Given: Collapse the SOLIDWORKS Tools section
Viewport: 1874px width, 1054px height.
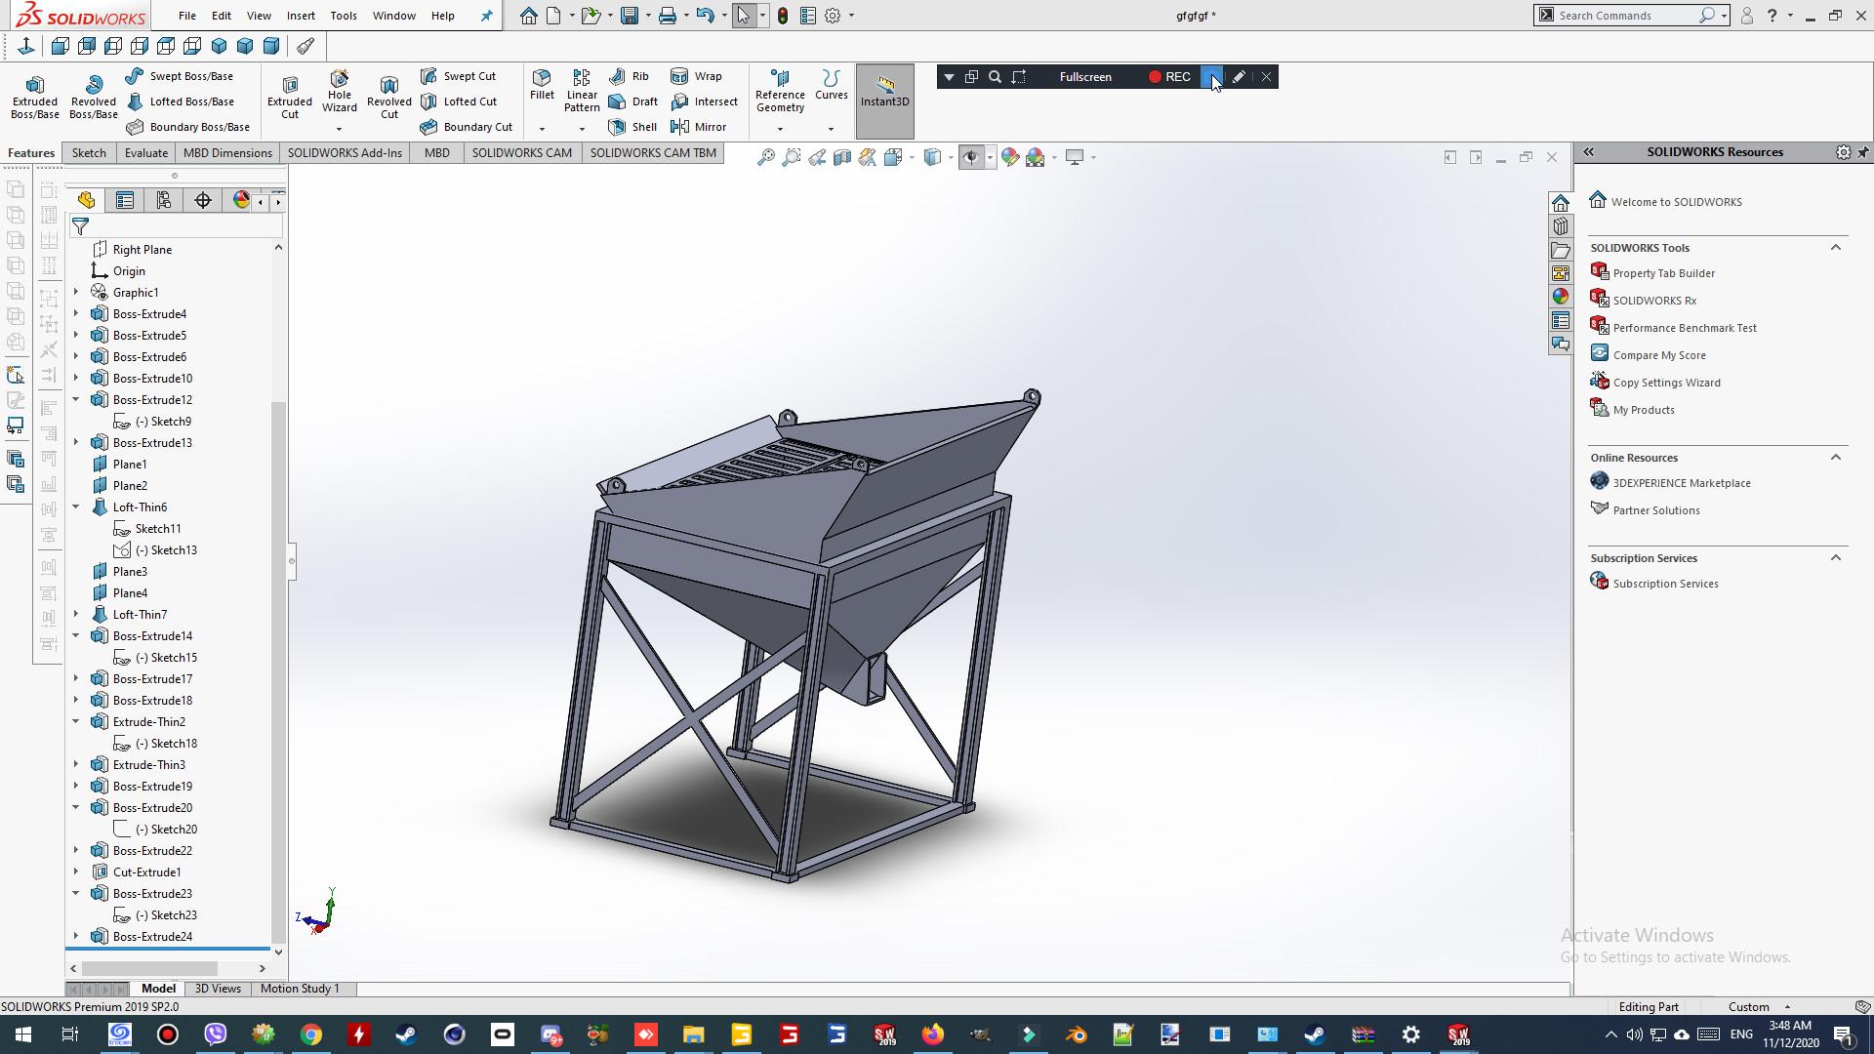Looking at the screenshot, I should (1836, 248).
